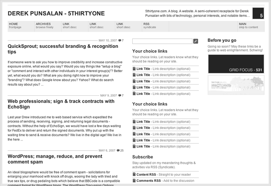The image size is (271, 186).
Task: Open WordPress comment spam post title
Action: click(x=55, y=159)
